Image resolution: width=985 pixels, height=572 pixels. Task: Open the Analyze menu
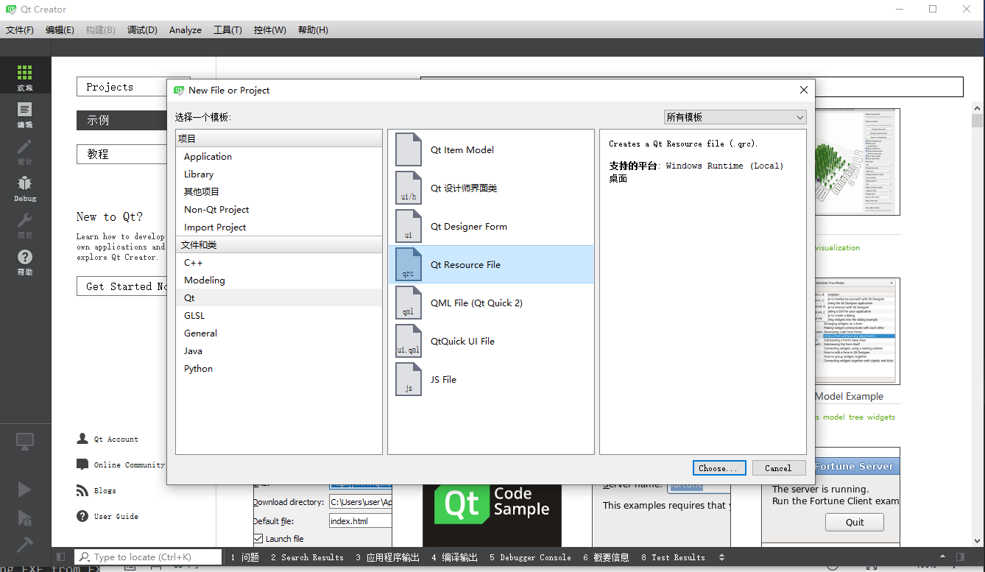tap(186, 30)
